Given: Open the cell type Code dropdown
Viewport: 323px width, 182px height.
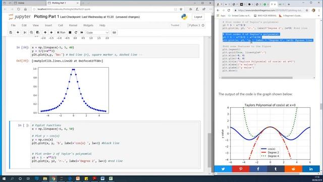Looking at the screenshot, I should (x=97, y=32).
